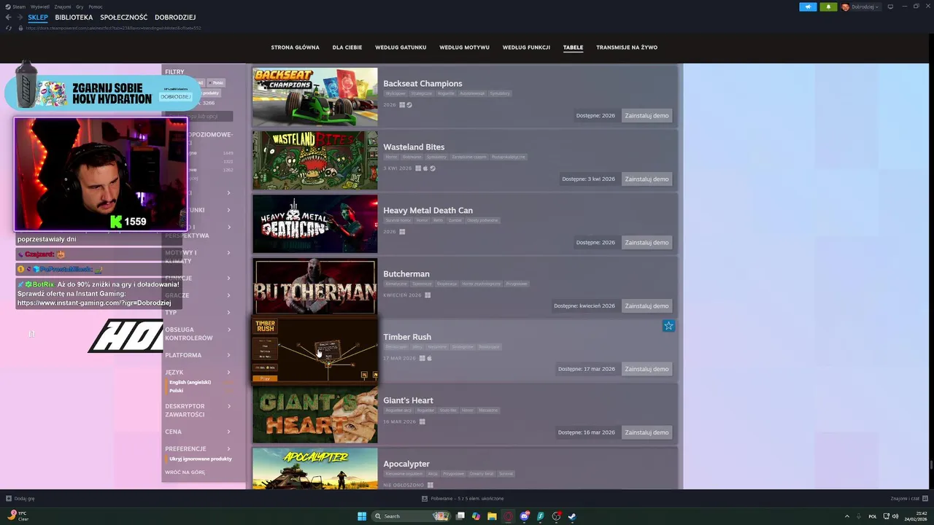The image size is (934, 525).
Task: Reload the store page
Action: pyautogui.click(x=9, y=28)
